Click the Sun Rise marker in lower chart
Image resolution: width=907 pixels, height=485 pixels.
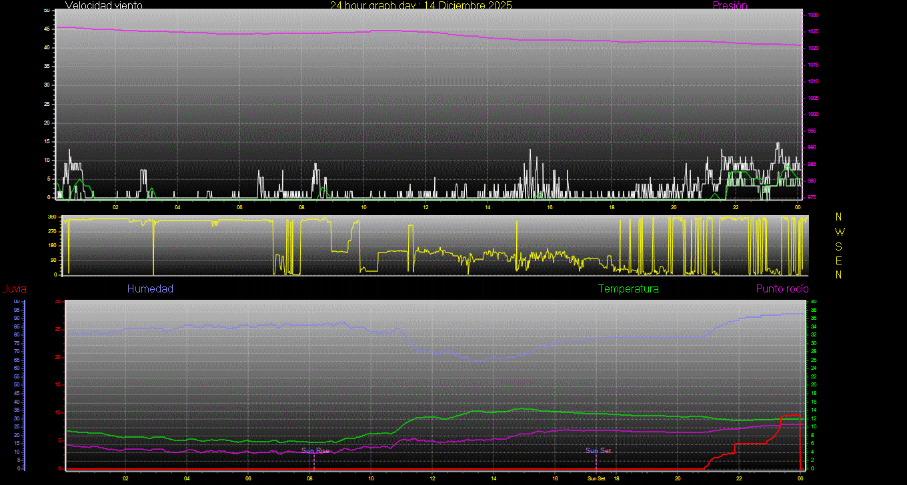tap(315, 451)
